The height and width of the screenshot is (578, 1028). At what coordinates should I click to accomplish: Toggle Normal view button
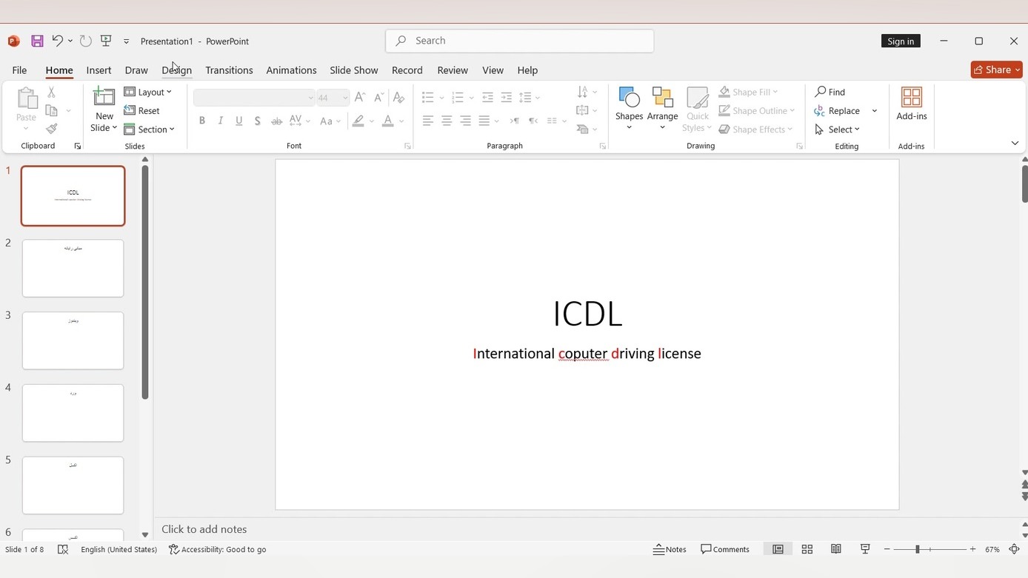[x=778, y=549]
